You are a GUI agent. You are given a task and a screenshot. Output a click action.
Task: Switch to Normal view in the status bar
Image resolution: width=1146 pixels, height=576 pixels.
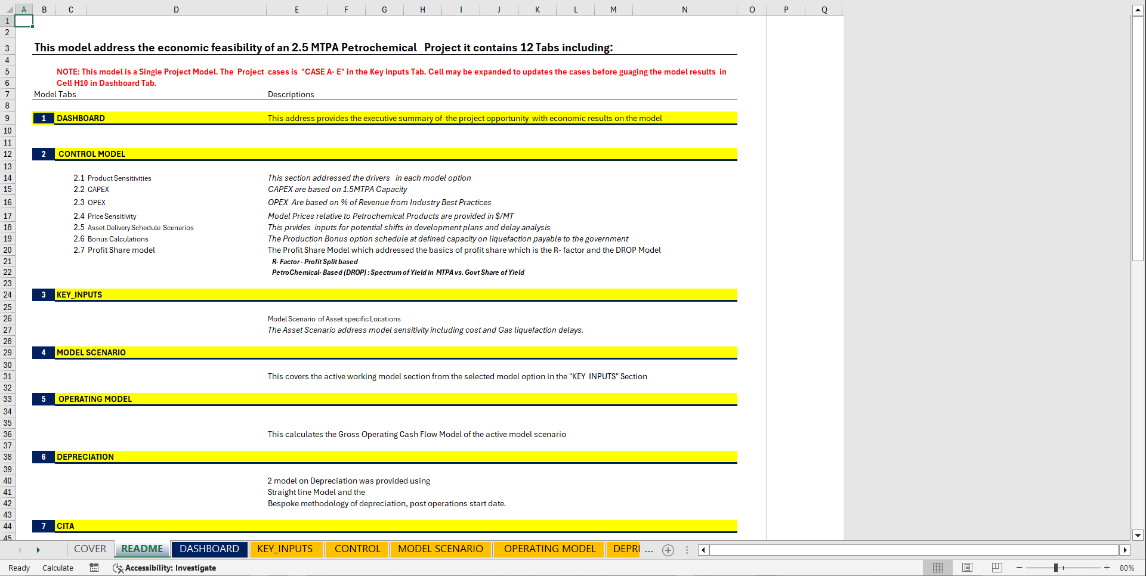tap(938, 568)
